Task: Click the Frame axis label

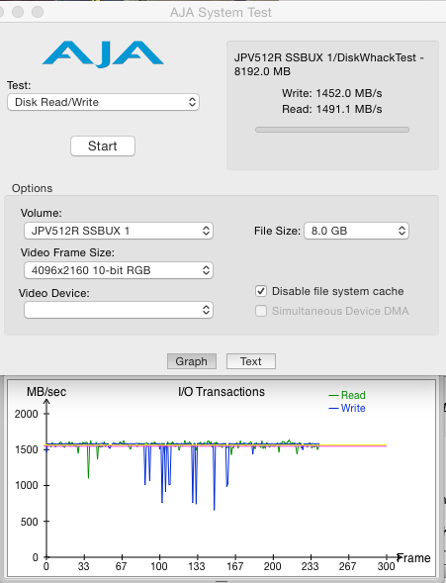Action: (x=414, y=557)
